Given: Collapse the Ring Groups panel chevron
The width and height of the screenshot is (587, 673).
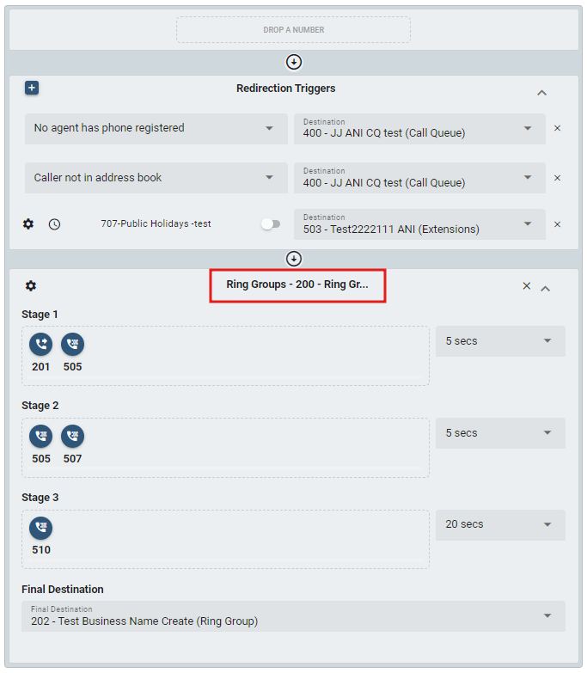Looking at the screenshot, I should tap(545, 288).
